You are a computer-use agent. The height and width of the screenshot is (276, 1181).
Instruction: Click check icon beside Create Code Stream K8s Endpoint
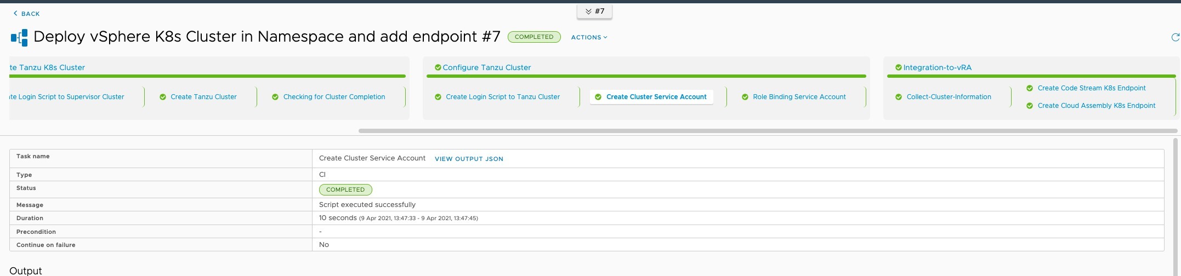(x=1030, y=88)
